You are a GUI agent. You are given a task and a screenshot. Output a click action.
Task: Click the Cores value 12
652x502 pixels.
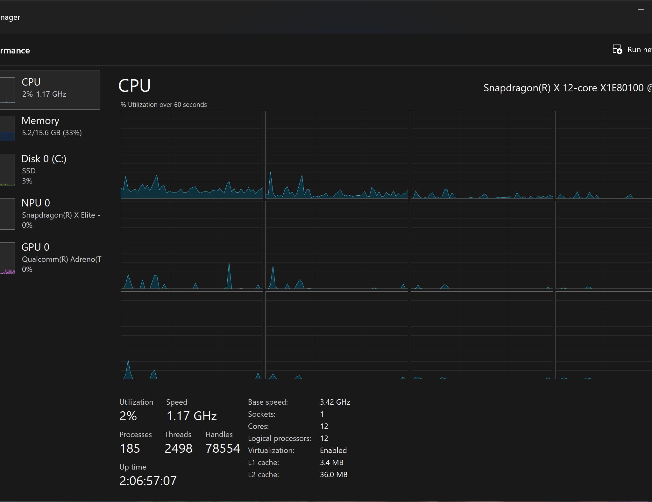coord(324,426)
